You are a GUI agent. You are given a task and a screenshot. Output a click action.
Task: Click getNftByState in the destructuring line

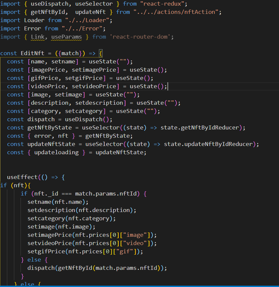tap(107, 136)
